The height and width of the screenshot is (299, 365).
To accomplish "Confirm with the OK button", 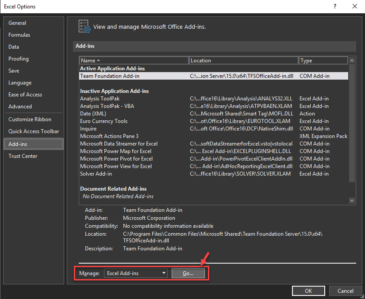I will click(308, 291).
